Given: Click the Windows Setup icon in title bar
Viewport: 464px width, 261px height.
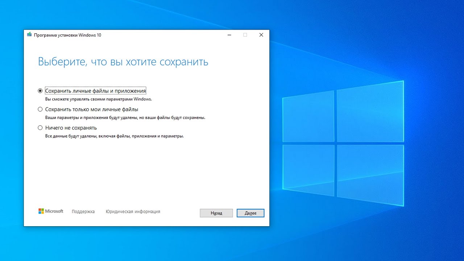Looking at the screenshot, I should point(29,35).
